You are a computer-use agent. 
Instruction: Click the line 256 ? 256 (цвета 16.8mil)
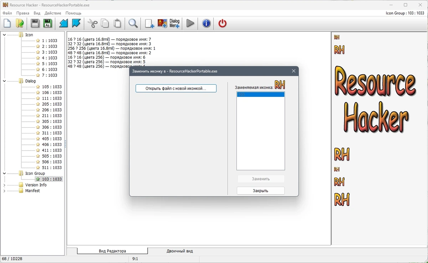tap(111, 48)
